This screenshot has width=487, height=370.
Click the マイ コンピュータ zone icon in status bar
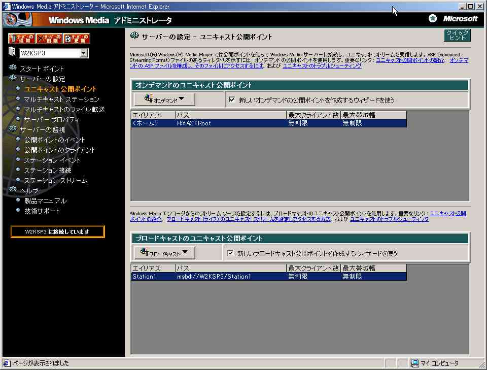414,363
